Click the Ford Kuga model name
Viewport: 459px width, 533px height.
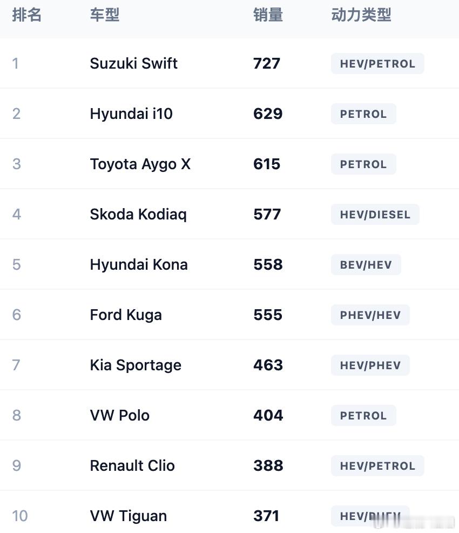click(125, 315)
